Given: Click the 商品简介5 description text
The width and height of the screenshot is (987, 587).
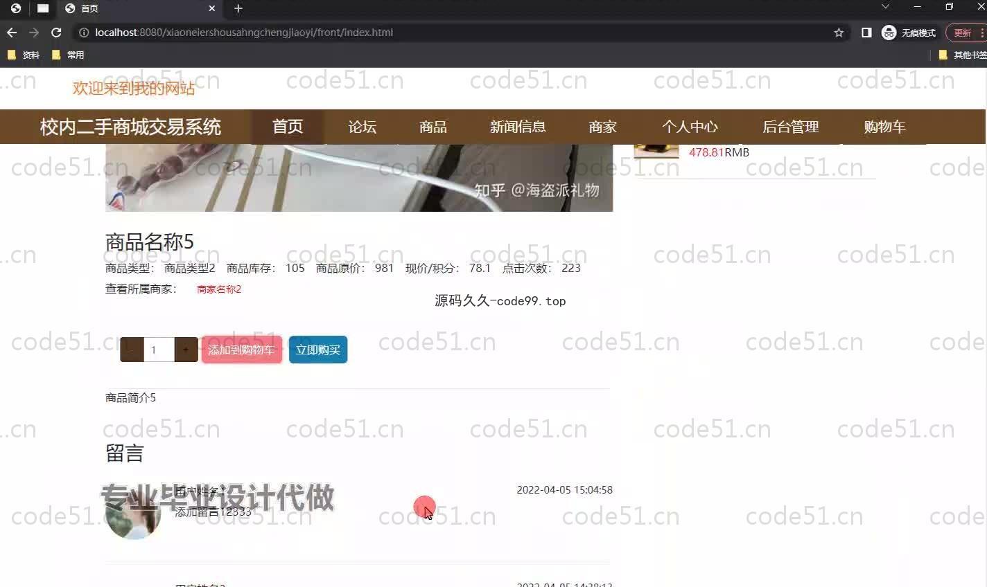Looking at the screenshot, I should coord(130,397).
